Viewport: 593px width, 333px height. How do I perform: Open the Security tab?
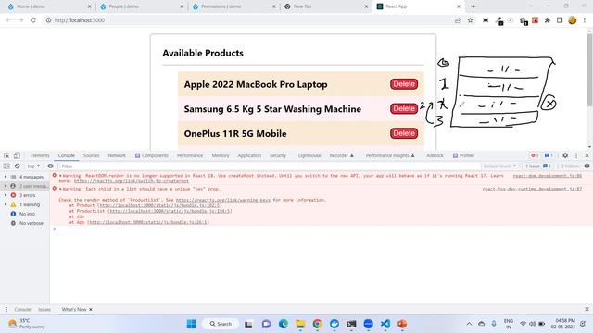point(278,155)
